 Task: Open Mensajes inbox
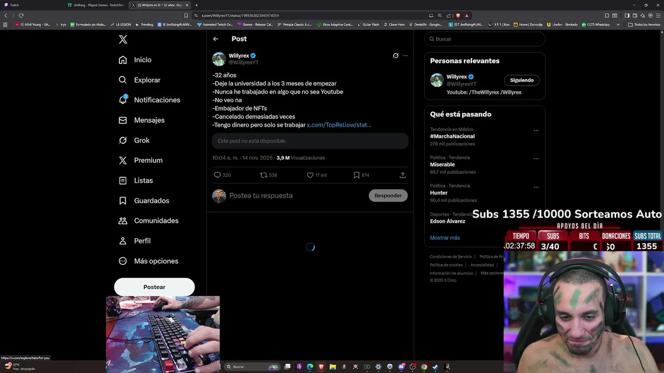point(142,120)
